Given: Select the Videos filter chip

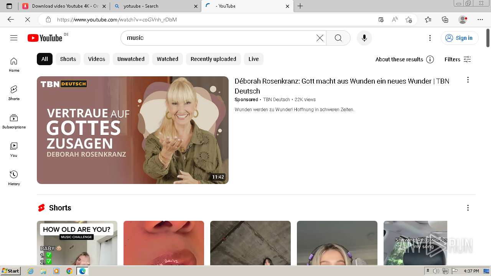Looking at the screenshot, I should pyautogui.click(x=97, y=59).
